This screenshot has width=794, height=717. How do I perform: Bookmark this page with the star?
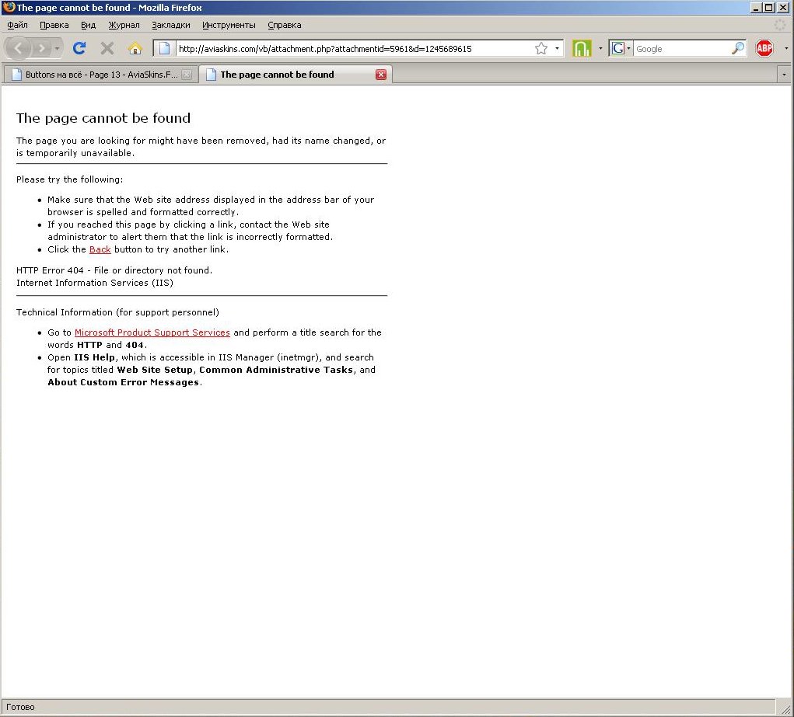(x=540, y=49)
